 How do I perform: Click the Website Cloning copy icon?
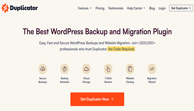coord(130,69)
